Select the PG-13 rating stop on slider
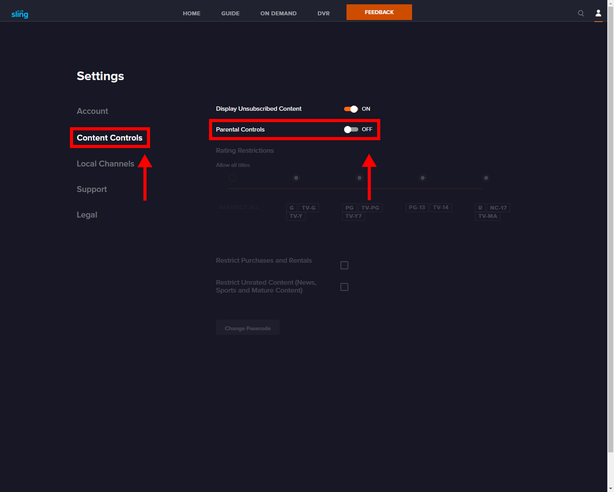This screenshot has width=614, height=492. 422,177
